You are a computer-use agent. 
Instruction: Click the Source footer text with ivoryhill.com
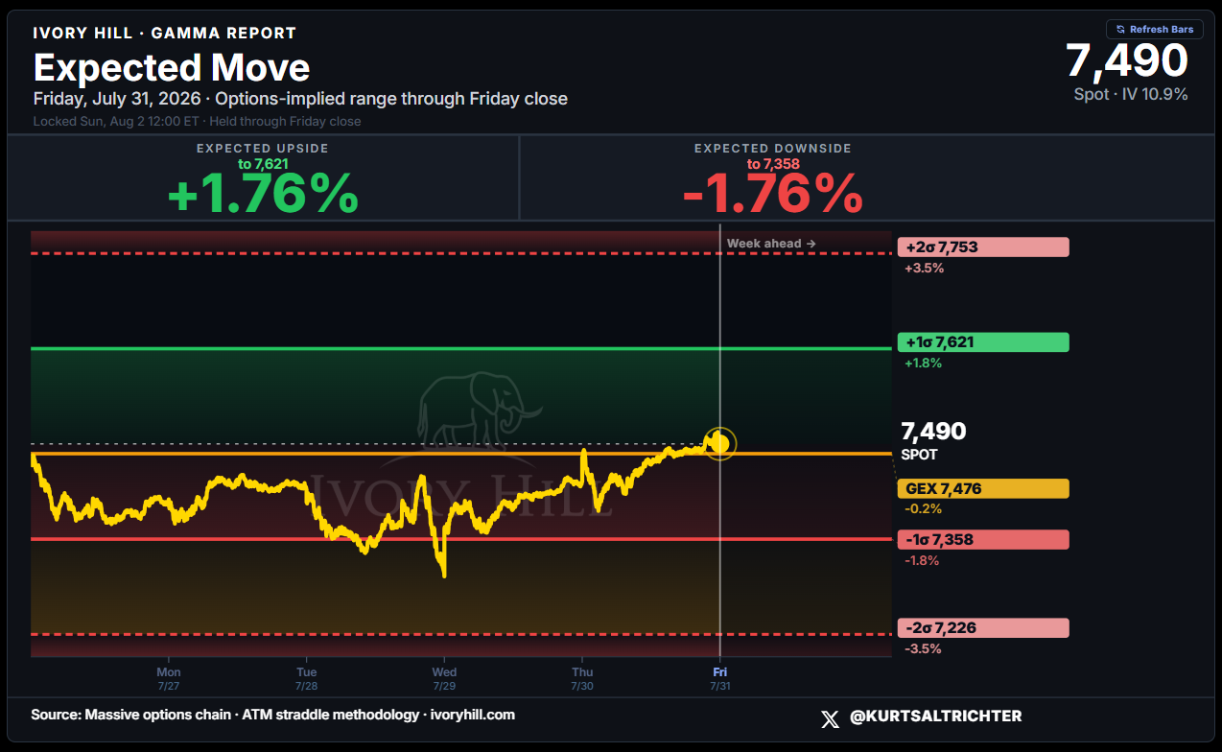point(272,715)
